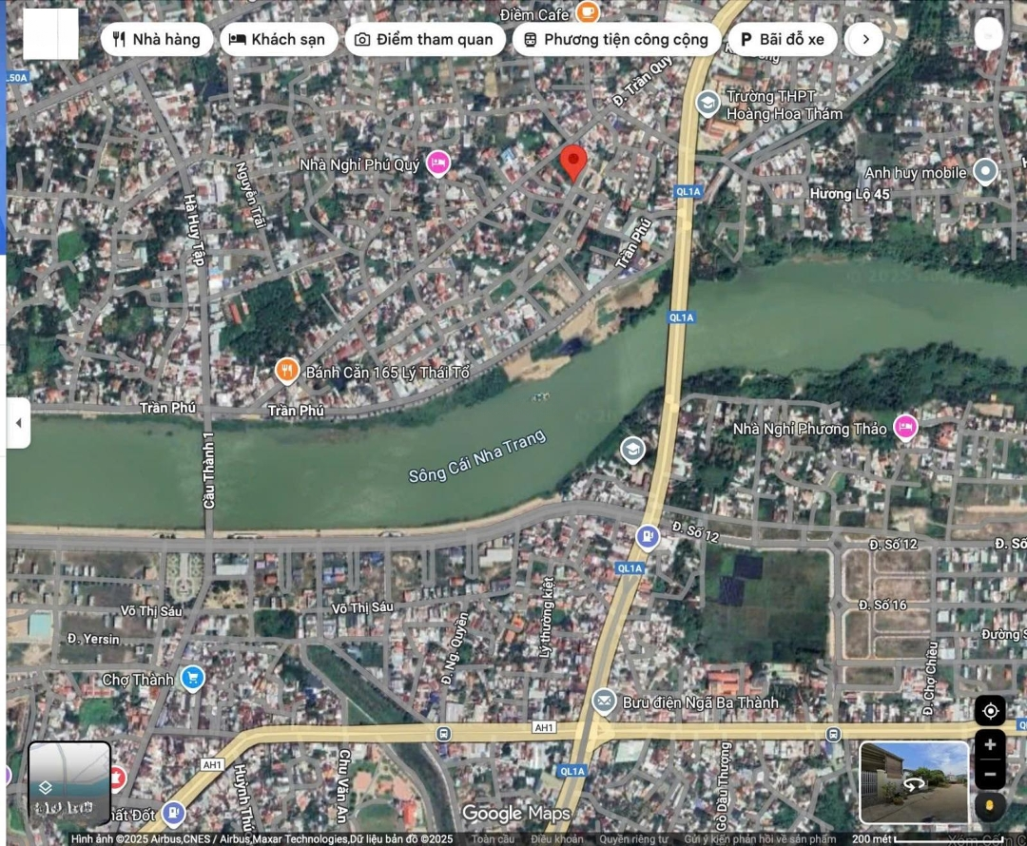Click Trường THPT Hoàng Hoa Thám school icon
Screen dimensions: 1027x846
pos(707,103)
